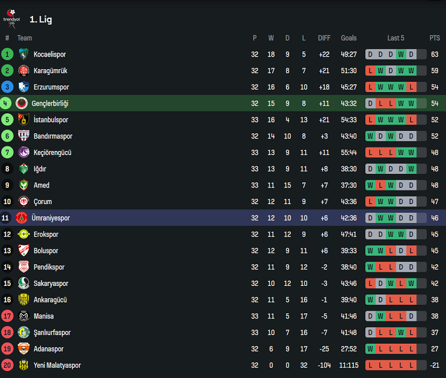This screenshot has height=378, width=446.
Task: Click the İstanbulspor club crest
Action: (x=23, y=120)
